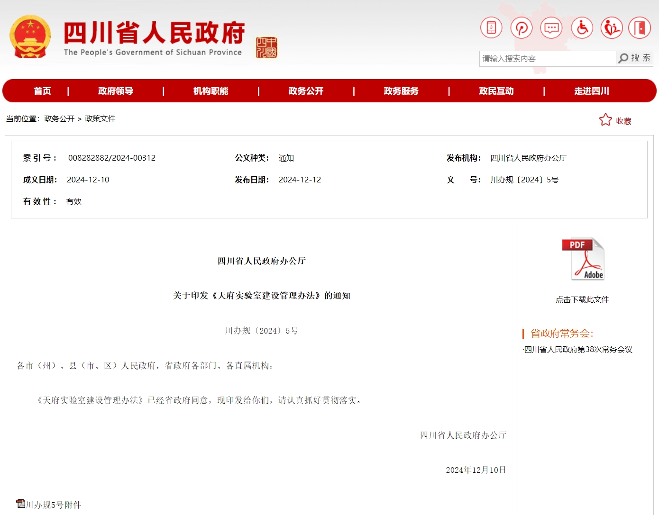Select the 成文日期 value 2024-12-10

(x=88, y=180)
